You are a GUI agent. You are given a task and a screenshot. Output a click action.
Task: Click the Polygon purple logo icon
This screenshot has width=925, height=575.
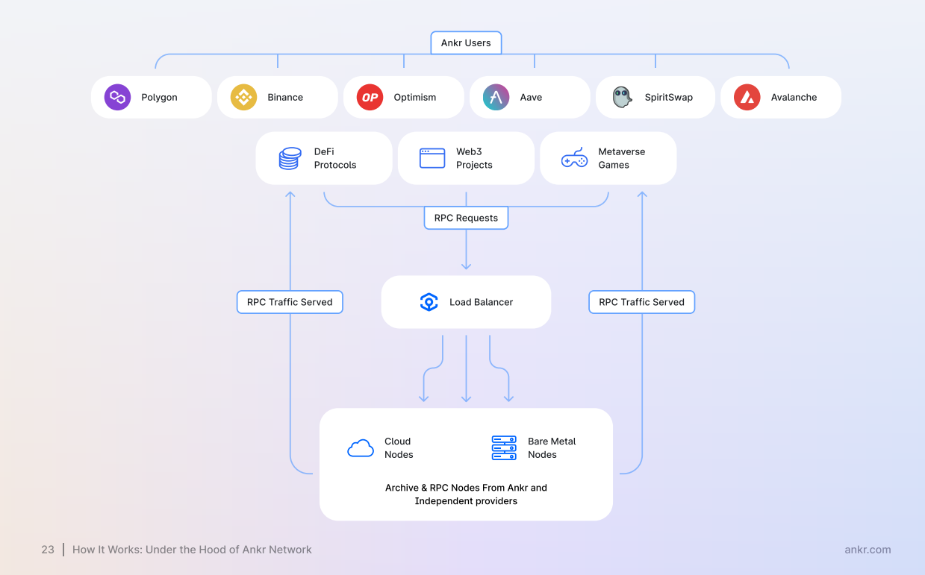pyautogui.click(x=117, y=97)
